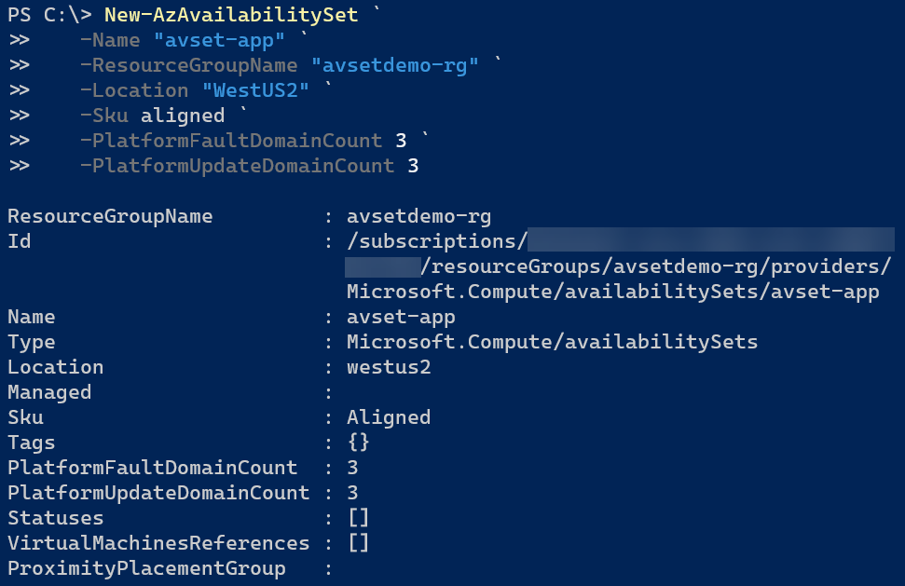Viewport: 905px width, 586px height.
Task: Click the -PlatformUpdateDomainCount parameter
Action: pos(238,166)
